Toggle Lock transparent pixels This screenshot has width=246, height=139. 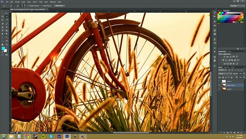click(x=223, y=78)
